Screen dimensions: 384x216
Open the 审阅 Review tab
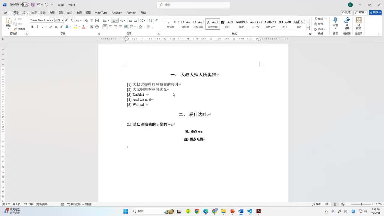coord(79,13)
